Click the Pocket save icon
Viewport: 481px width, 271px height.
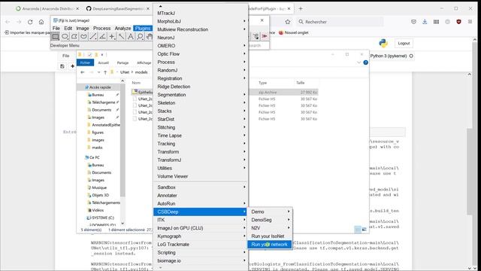coord(413,22)
